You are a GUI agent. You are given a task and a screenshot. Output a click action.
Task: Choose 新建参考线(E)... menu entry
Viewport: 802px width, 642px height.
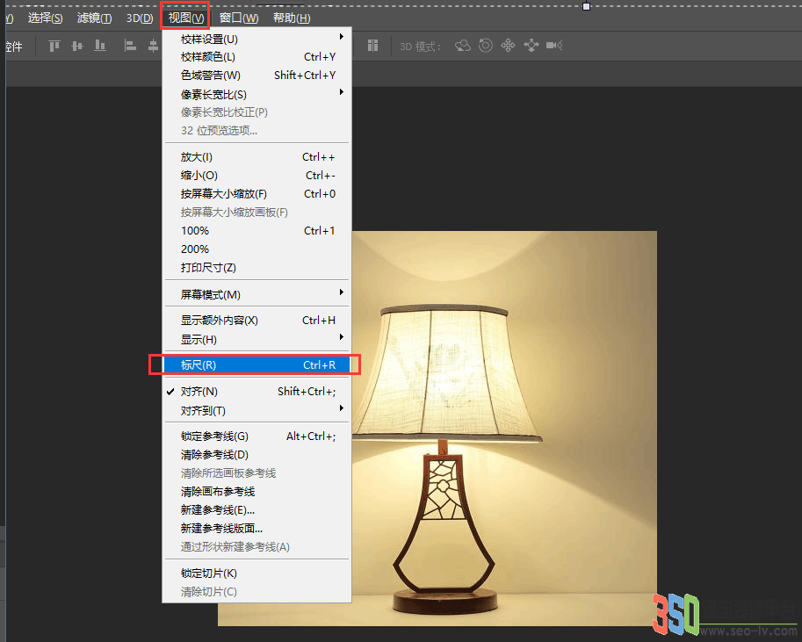click(256, 510)
